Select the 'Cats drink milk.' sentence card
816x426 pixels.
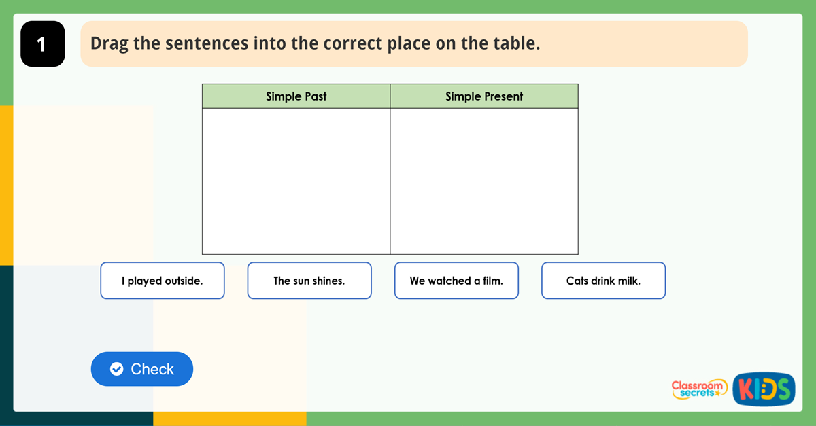pyautogui.click(x=602, y=280)
